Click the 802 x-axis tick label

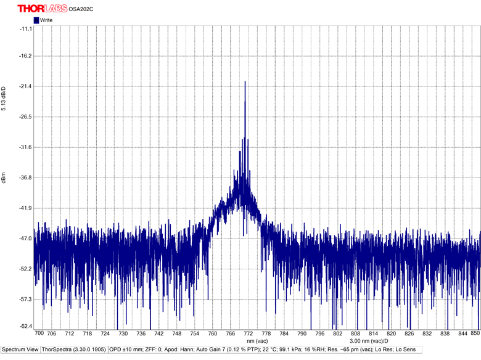[x=337, y=333]
